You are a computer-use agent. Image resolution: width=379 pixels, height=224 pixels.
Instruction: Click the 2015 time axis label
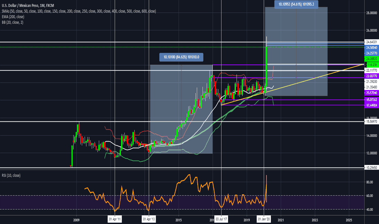pos(179,220)
